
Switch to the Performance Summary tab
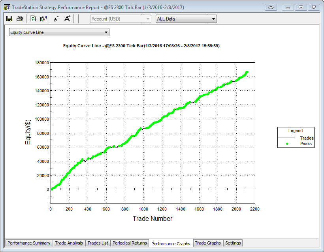coord(29,243)
